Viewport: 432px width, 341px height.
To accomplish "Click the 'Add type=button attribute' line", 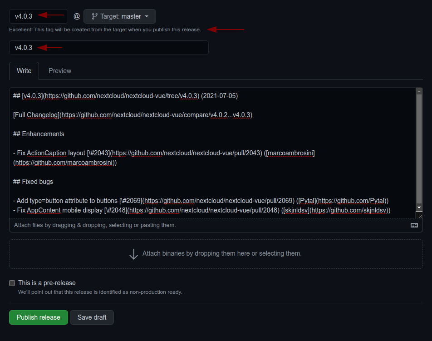I will click(x=201, y=201).
